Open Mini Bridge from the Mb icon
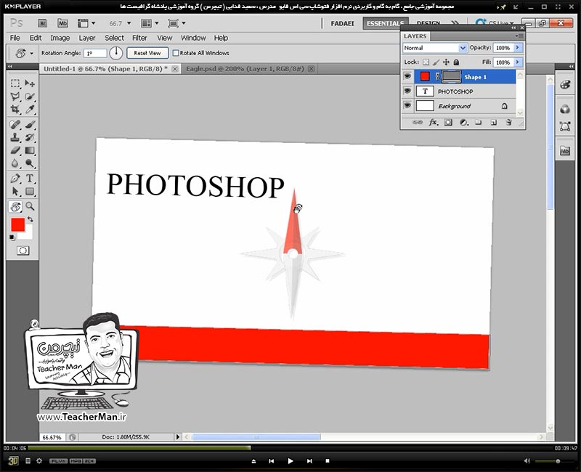Viewport: 581px width, 472px height. 62,23
